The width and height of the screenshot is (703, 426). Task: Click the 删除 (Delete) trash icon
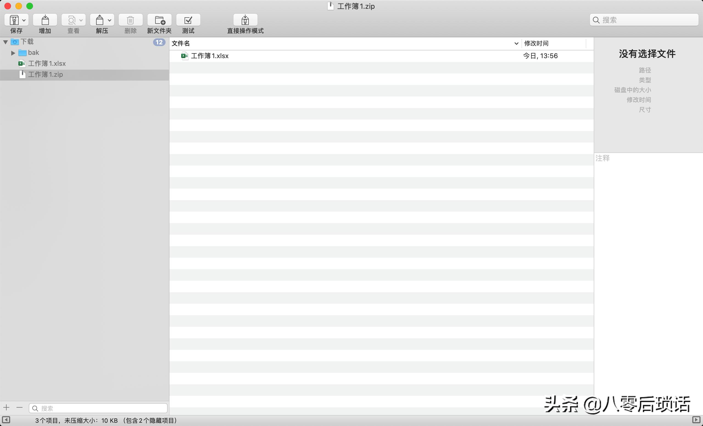click(130, 20)
